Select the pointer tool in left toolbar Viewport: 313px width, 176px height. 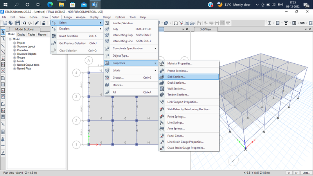click(x=3, y=32)
